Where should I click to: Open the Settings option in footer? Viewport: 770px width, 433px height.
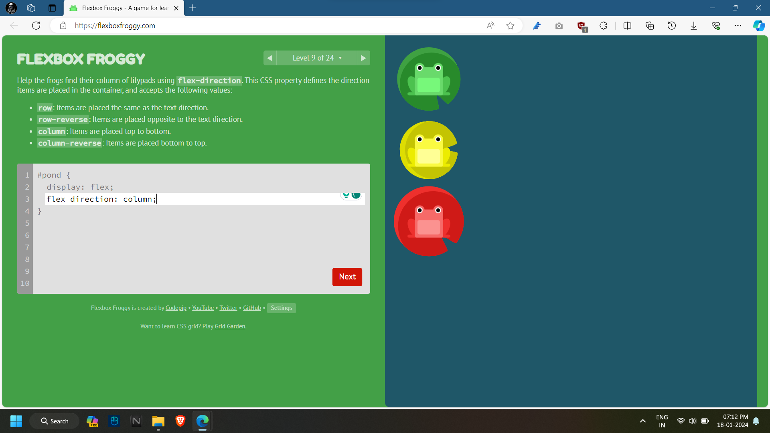click(281, 308)
